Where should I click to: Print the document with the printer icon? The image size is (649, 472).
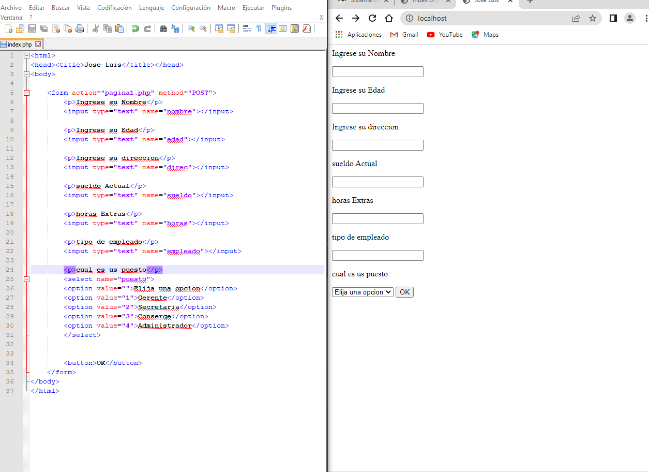click(x=80, y=28)
